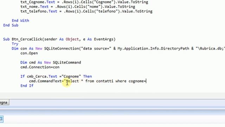Place cursor on the txt_Cognome.Text assignment line
This screenshot has height=127, width=225.
tap(84, 2)
